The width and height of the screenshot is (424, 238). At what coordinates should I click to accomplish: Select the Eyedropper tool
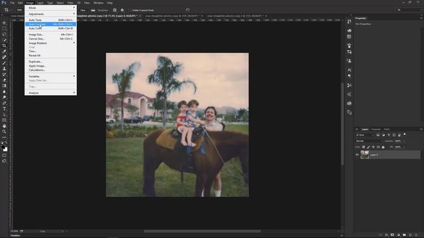[4, 52]
